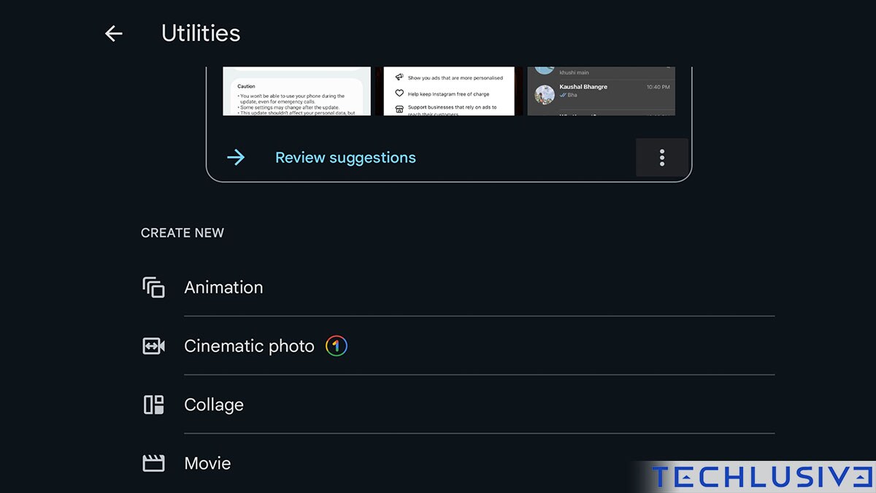Open the Instagram ads screenshot thumbnail
Image resolution: width=876 pixels, height=493 pixels.
(x=449, y=91)
